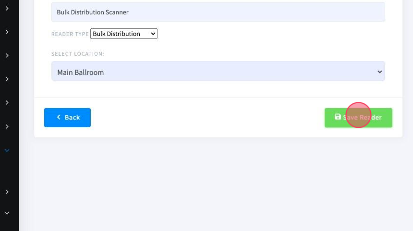Expand the fourth right-pointing sidebar chevron
This screenshot has width=413, height=231.
click(x=7, y=79)
